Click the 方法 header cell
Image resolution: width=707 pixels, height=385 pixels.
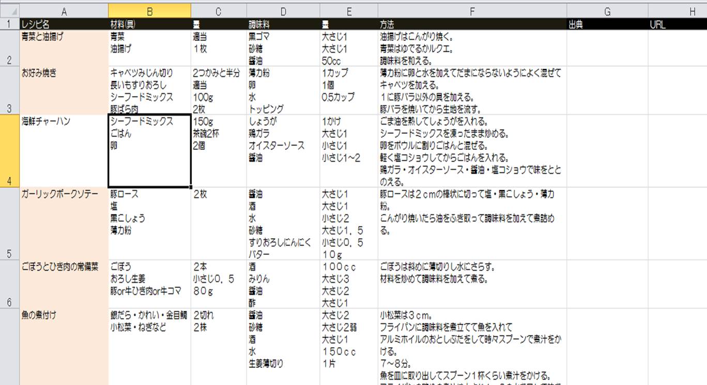click(x=472, y=24)
